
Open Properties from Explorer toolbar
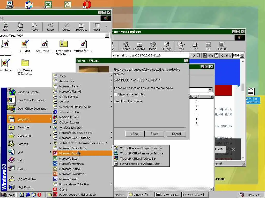point(81,27)
